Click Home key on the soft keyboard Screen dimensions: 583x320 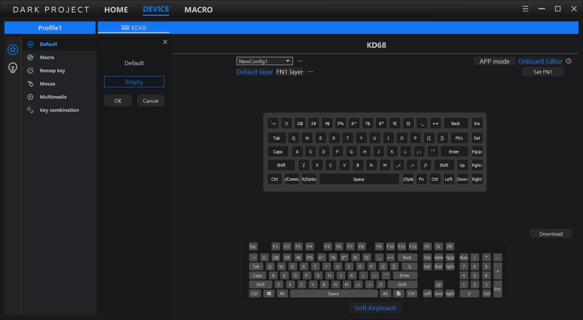pyautogui.click(x=439, y=258)
